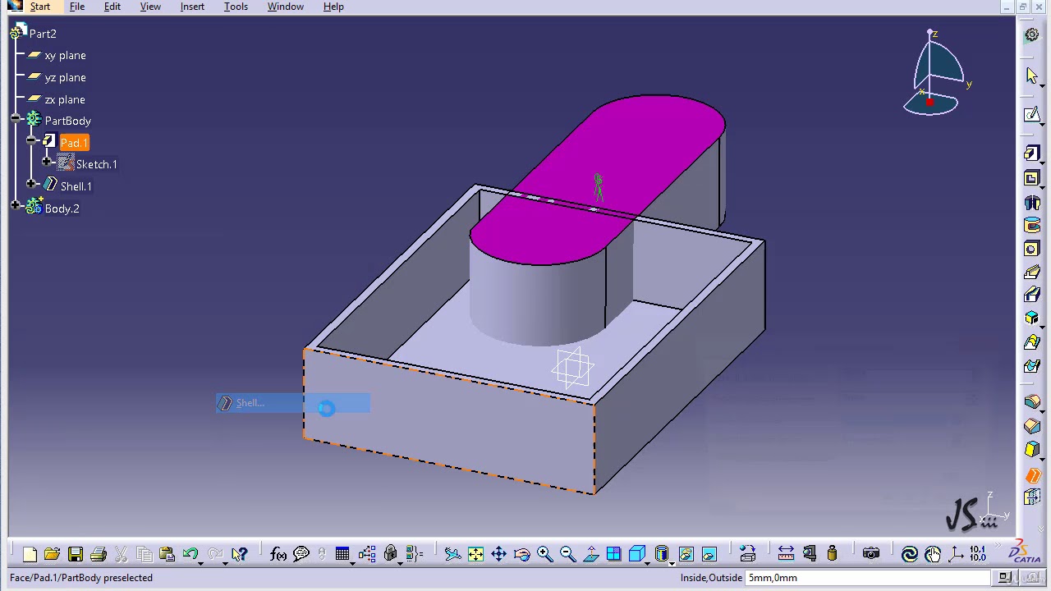Select the yz plane in tree
This screenshot has height=591, width=1051.
[x=65, y=78]
